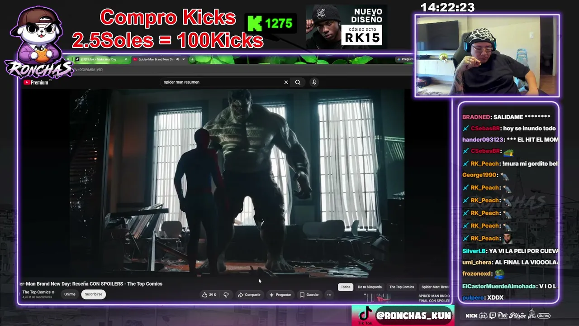Dislike the video with the thumbs-down icon
The height and width of the screenshot is (326, 579).
click(226, 295)
